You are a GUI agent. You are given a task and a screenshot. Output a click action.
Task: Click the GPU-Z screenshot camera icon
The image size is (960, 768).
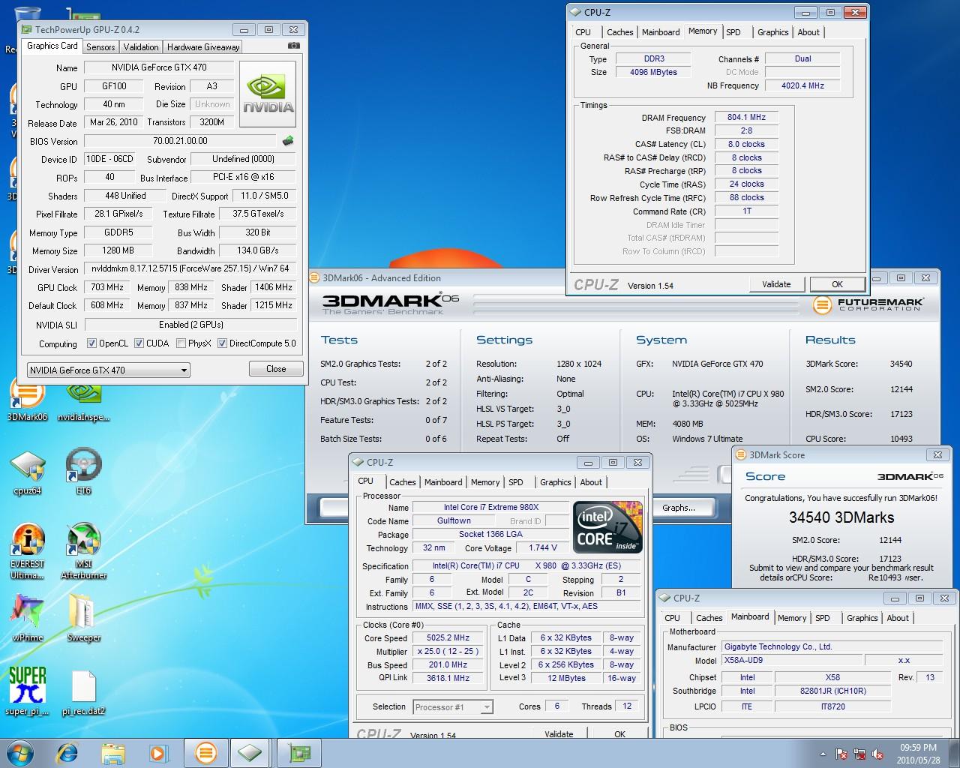tap(293, 46)
